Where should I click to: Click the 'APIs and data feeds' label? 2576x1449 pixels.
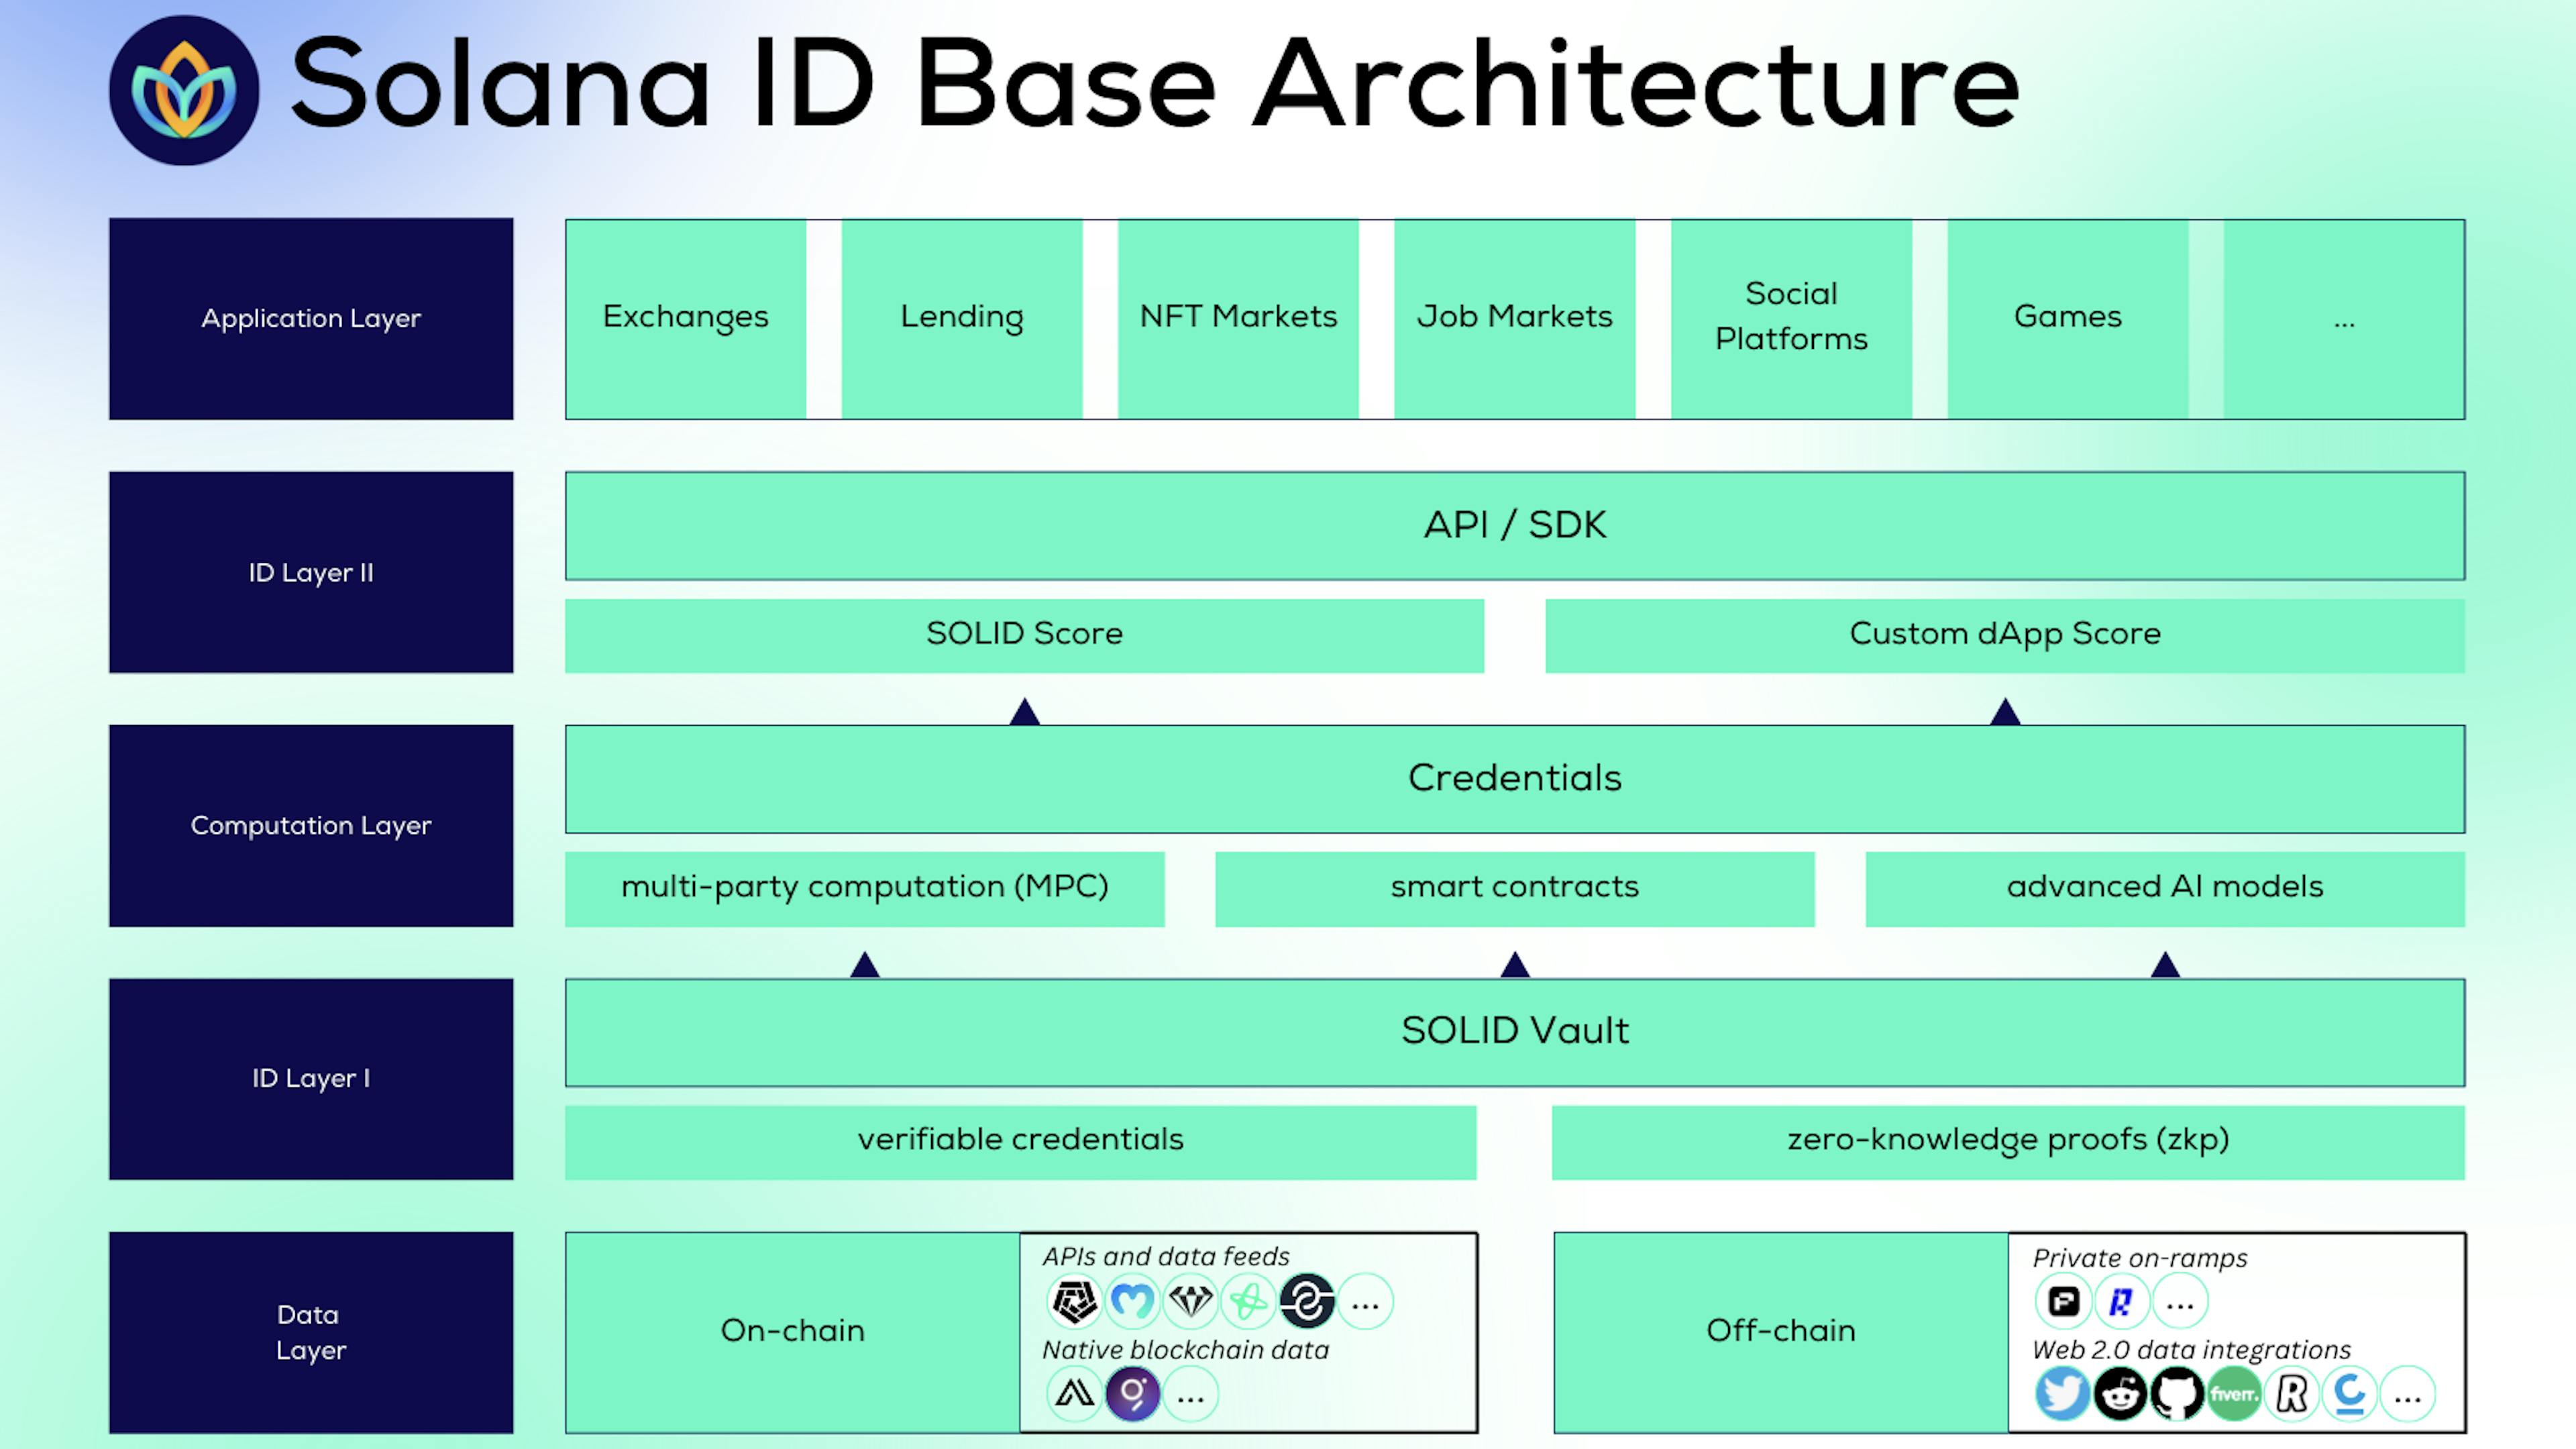(1166, 1256)
